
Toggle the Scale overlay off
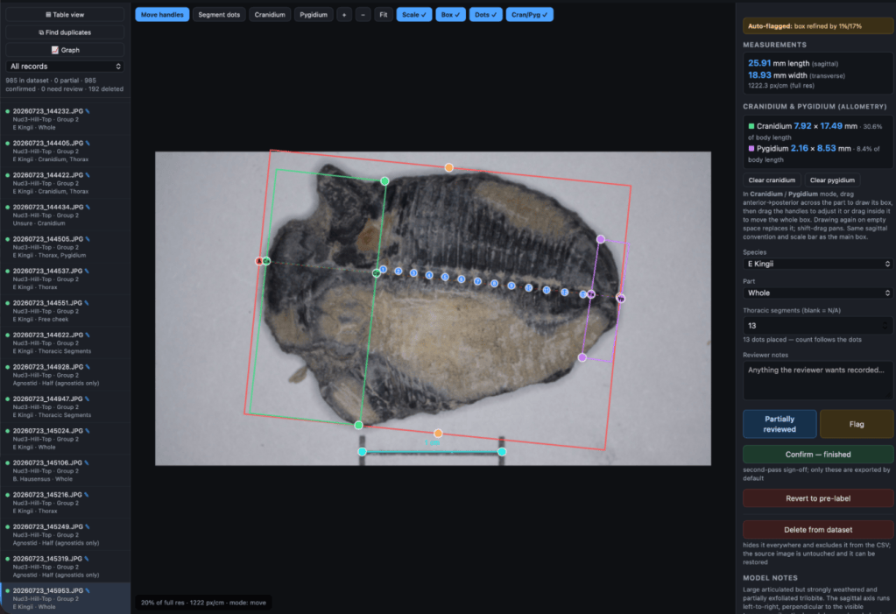coord(414,15)
